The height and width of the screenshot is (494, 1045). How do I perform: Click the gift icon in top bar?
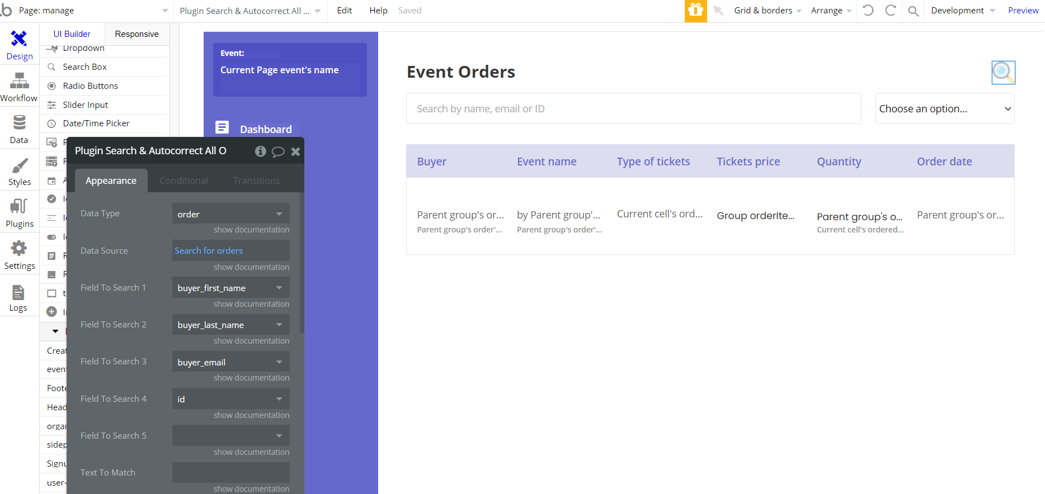point(695,11)
